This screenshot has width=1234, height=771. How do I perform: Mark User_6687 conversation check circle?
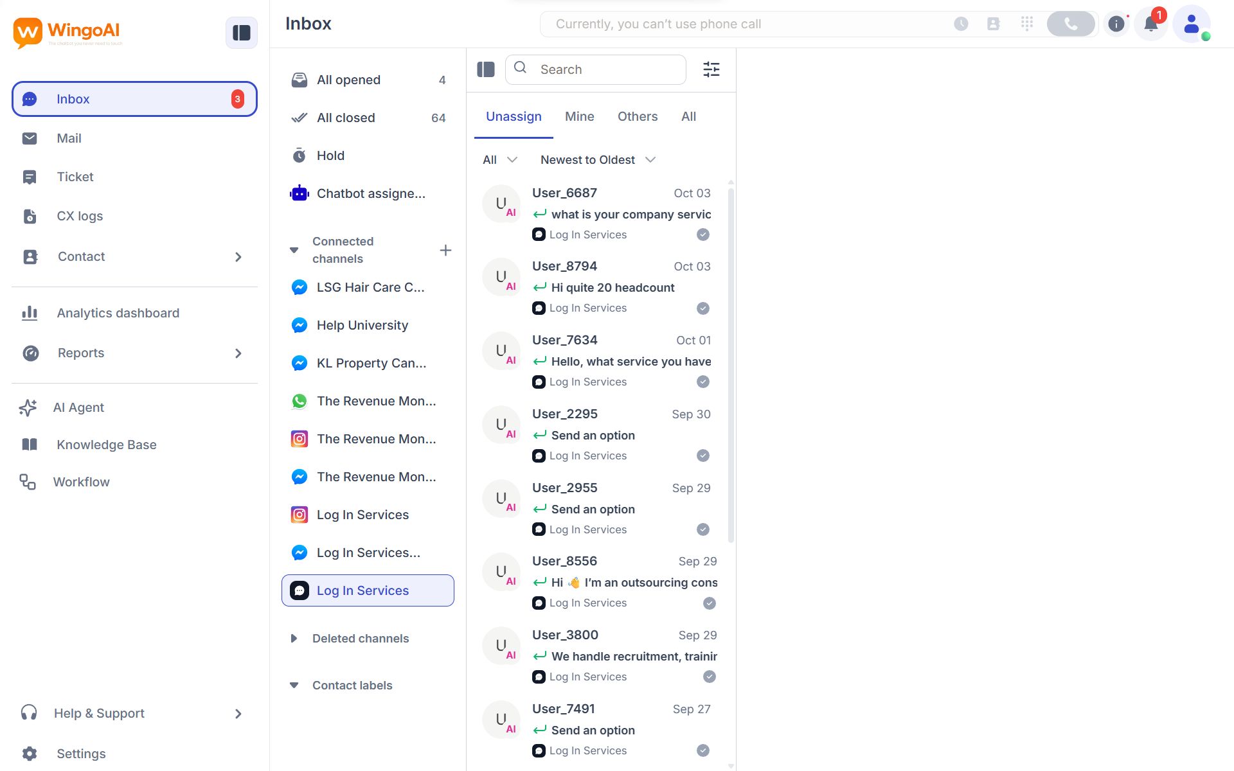coord(703,235)
